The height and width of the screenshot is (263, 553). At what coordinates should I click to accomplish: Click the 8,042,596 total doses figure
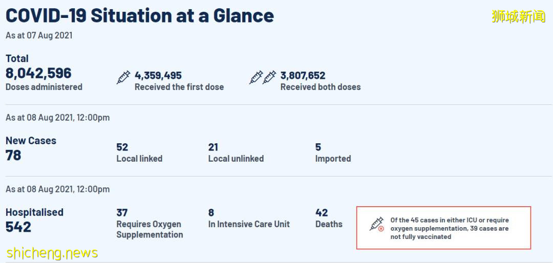click(x=38, y=73)
